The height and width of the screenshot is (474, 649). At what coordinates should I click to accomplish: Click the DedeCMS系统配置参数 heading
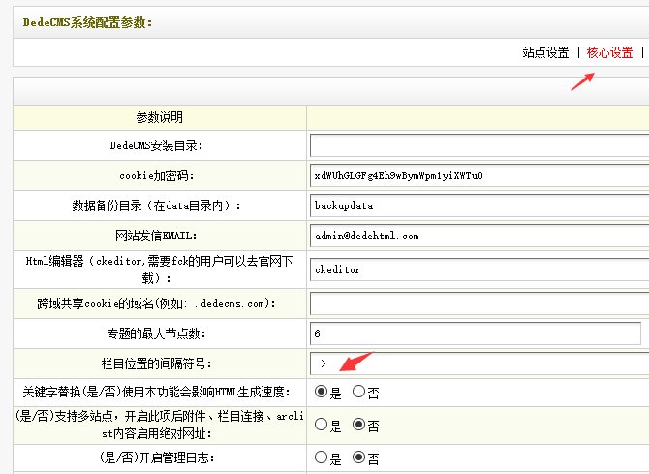click(x=88, y=22)
